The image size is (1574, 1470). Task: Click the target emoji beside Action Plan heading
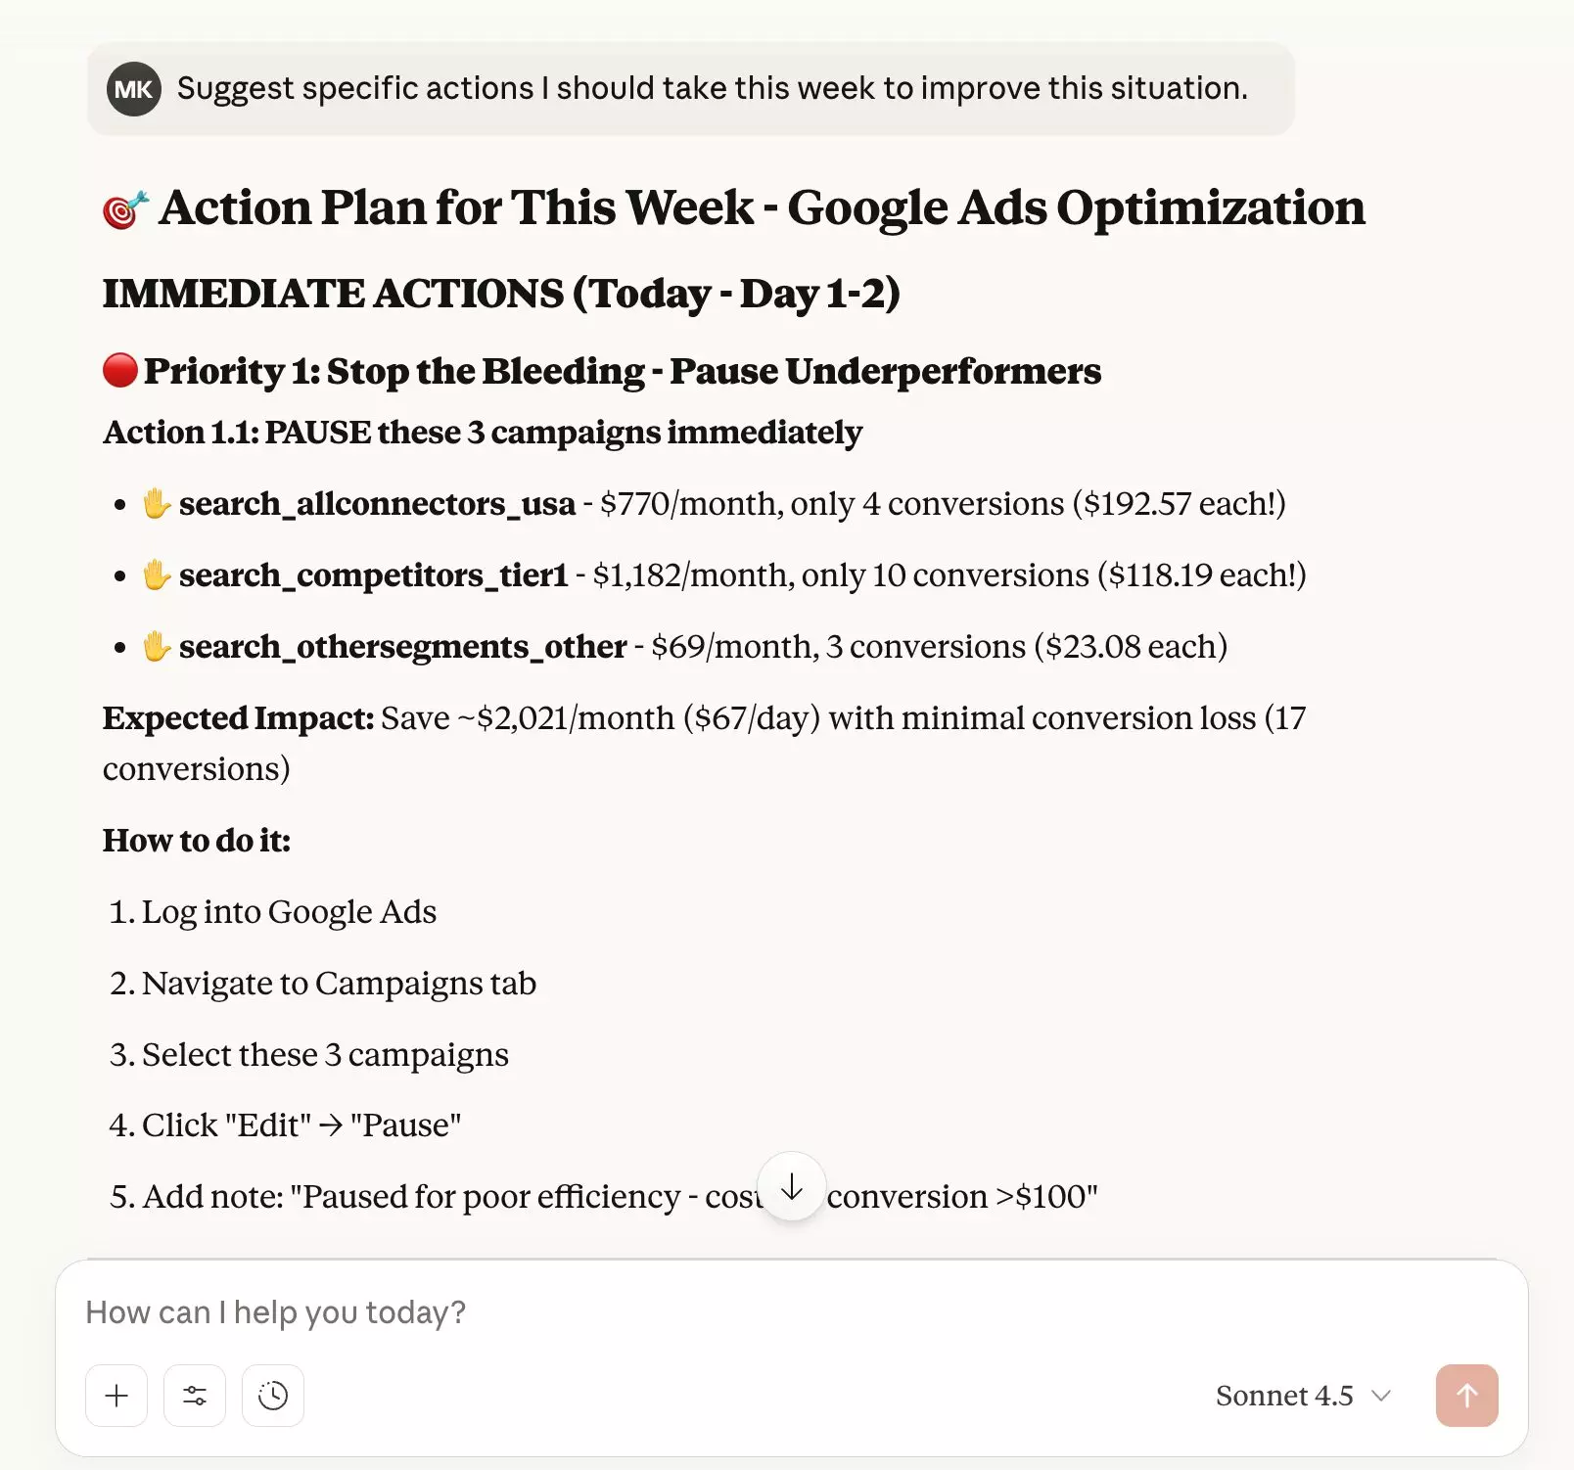[125, 209]
